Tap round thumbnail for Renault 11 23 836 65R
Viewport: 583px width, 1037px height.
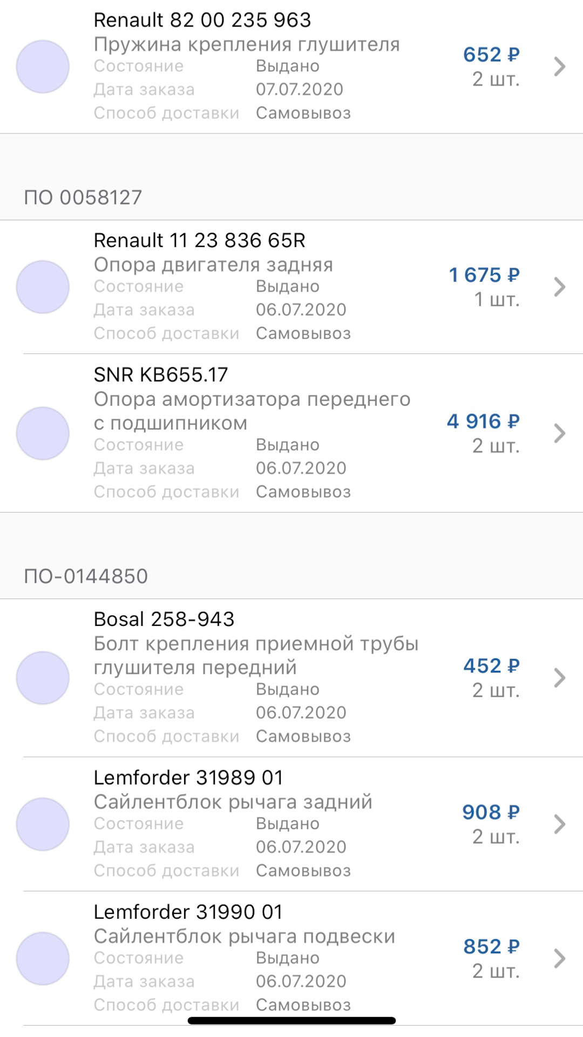coord(43,287)
